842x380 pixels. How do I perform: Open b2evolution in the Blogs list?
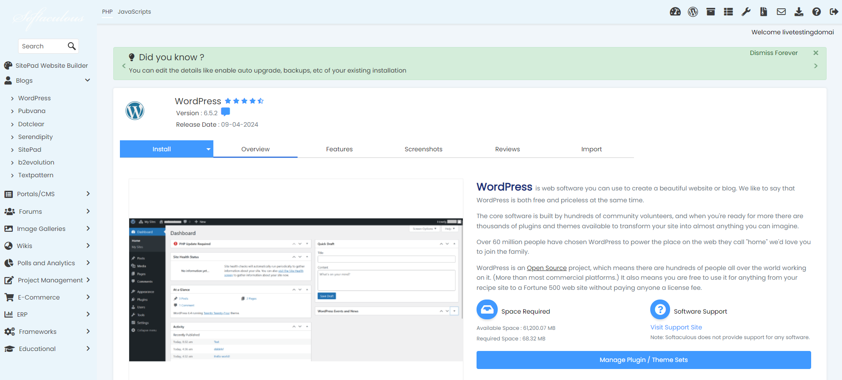(36, 162)
